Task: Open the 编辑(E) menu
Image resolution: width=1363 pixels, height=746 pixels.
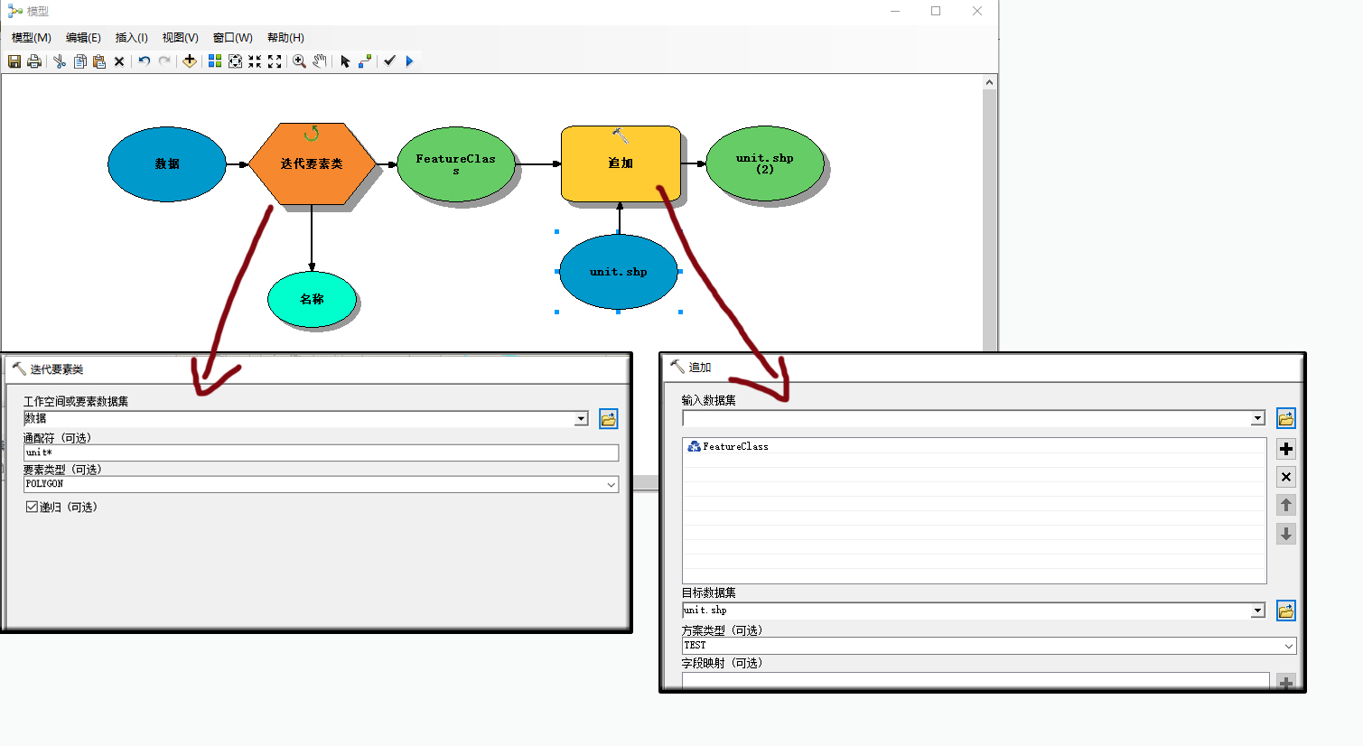Action: (83, 38)
